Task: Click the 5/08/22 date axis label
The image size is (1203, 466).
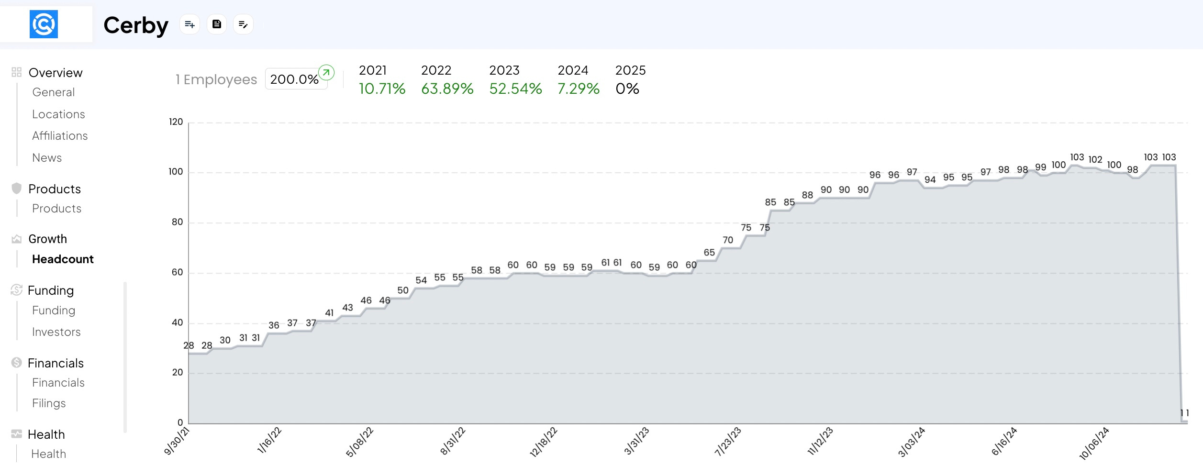Action: click(360, 442)
